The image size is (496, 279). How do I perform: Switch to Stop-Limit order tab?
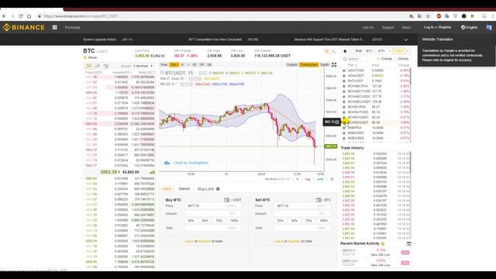point(205,189)
